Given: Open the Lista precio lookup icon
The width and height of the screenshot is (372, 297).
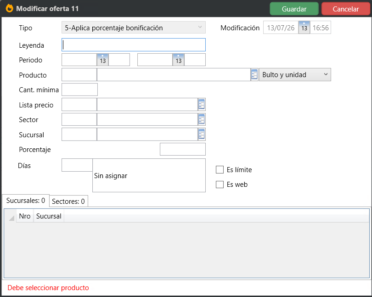Looking at the screenshot, I should click(x=202, y=104).
